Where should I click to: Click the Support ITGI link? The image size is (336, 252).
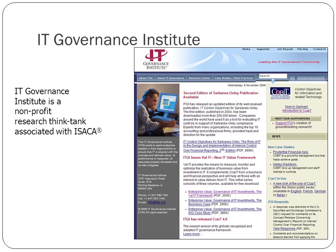pyautogui.click(x=284, y=123)
